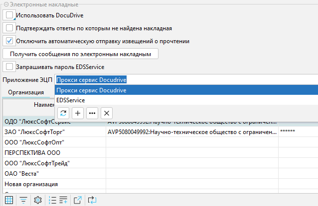The width and height of the screenshot is (318, 206).
Task: Click the looped arrows icon in bottom toolbar
Action: tap(92, 200)
